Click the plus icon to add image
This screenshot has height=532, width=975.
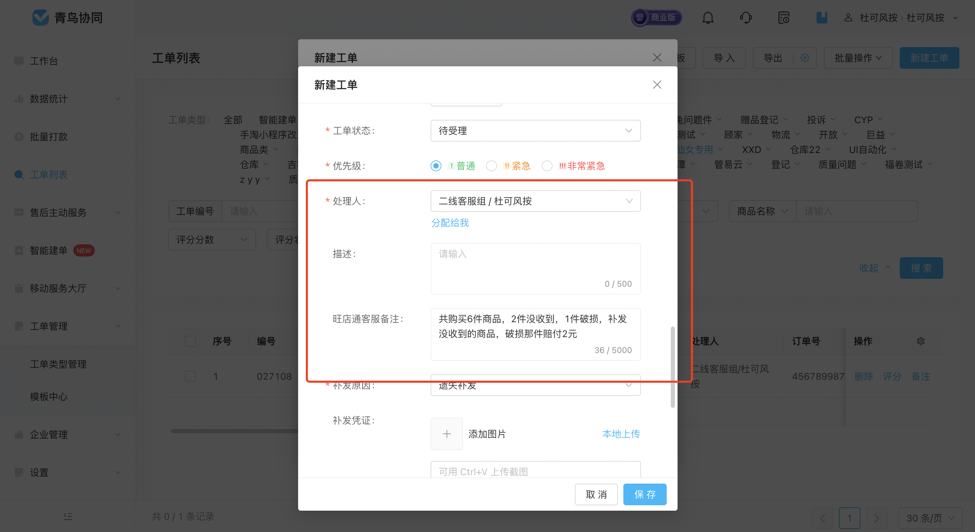coord(447,434)
